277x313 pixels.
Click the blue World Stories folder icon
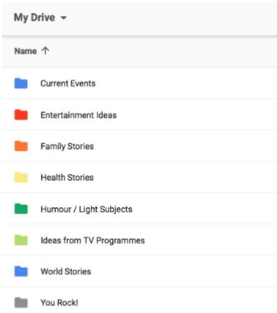tap(21, 272)
